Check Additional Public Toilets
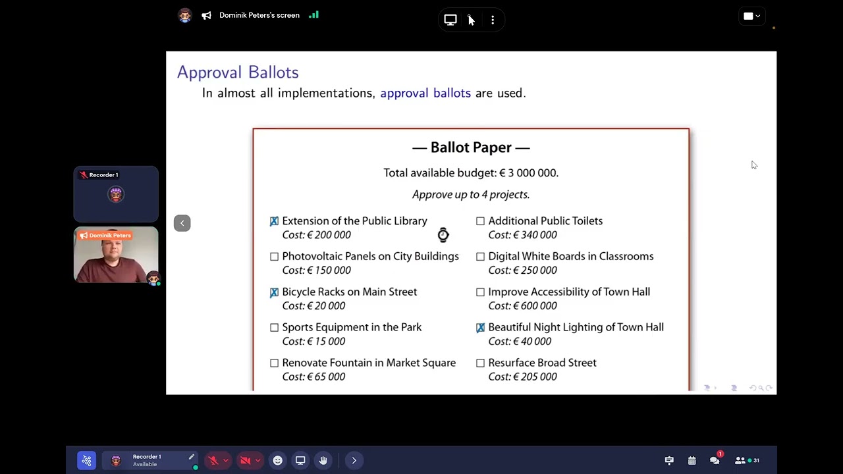843x474 pixels. click(x=480, y=221)
